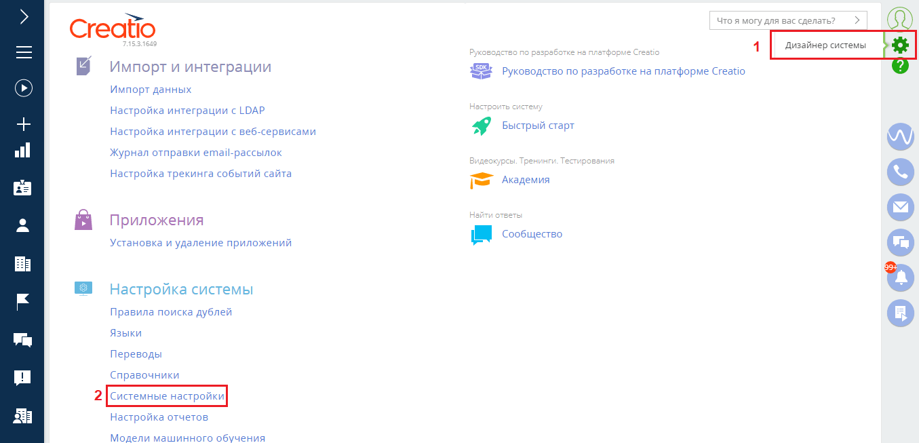This screenshot has width=919, height=443.
Task: Click the wave timeline icon on right panel
Action: 900,137
